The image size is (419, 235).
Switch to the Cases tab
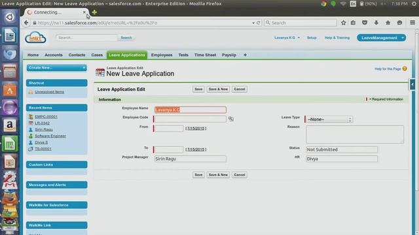[x=97, y=55]
